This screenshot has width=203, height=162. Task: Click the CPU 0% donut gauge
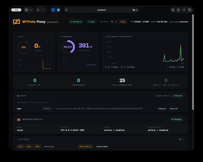pyautogui.click(x=24, y=47)
